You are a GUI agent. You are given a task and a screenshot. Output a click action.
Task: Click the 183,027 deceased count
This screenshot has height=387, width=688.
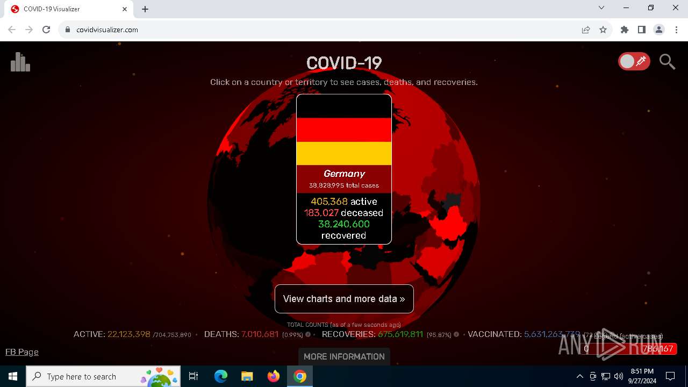click(321, 213)
